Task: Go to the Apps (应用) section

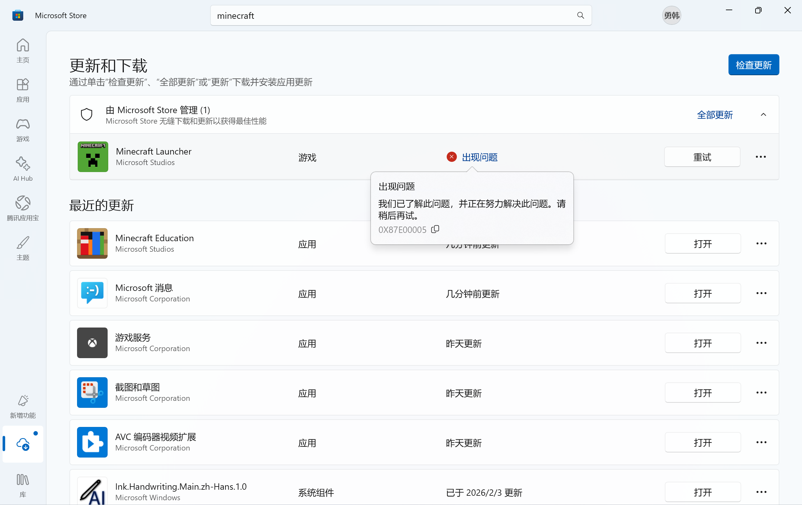Action: 23,90
